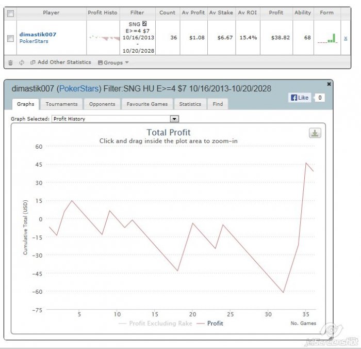Open the Statistics tab
361x349 pixels.
click(190, 104)
